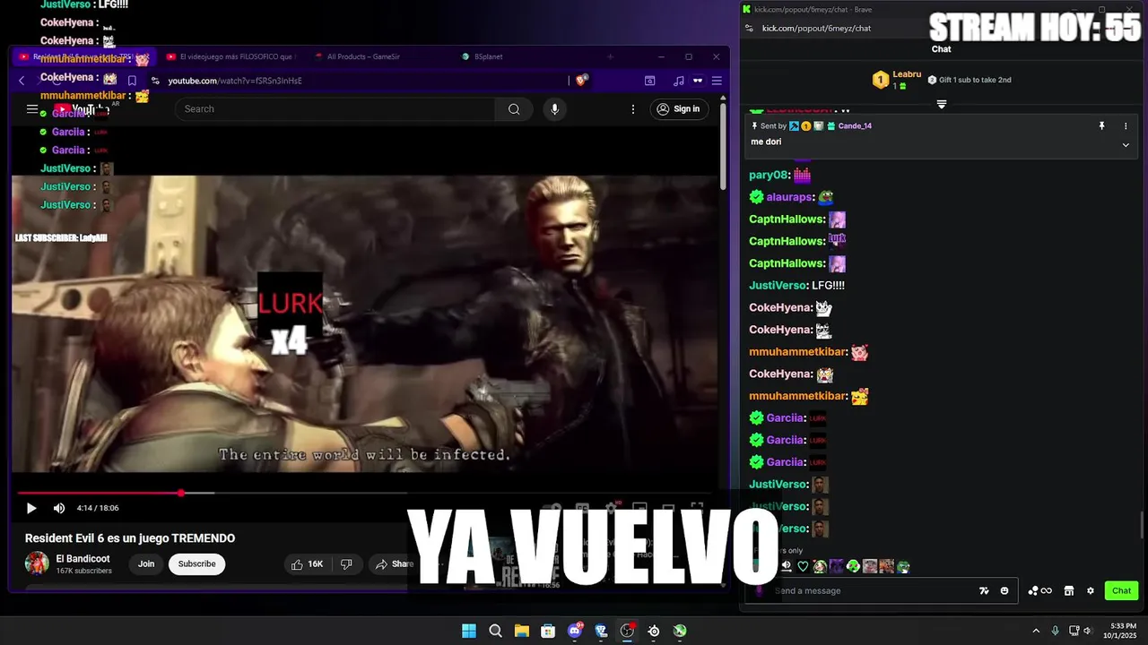Image resolution: width=1148 pixels, height=645 pixels.
Task: Open YouTube hamburger guide menu
Action: (32, 109)
